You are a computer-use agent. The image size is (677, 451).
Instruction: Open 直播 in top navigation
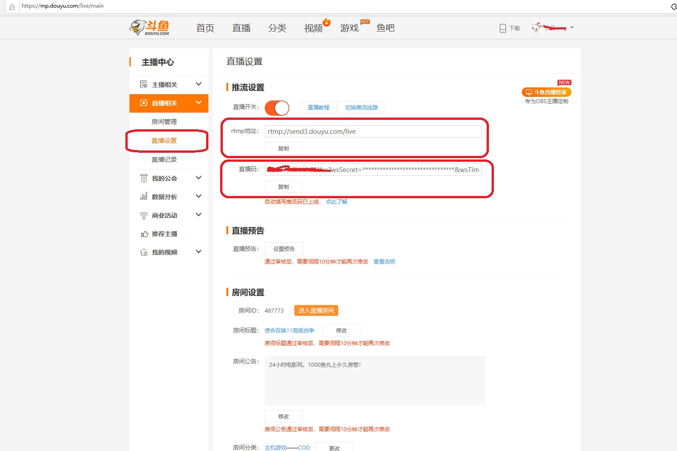coord(241,28)
